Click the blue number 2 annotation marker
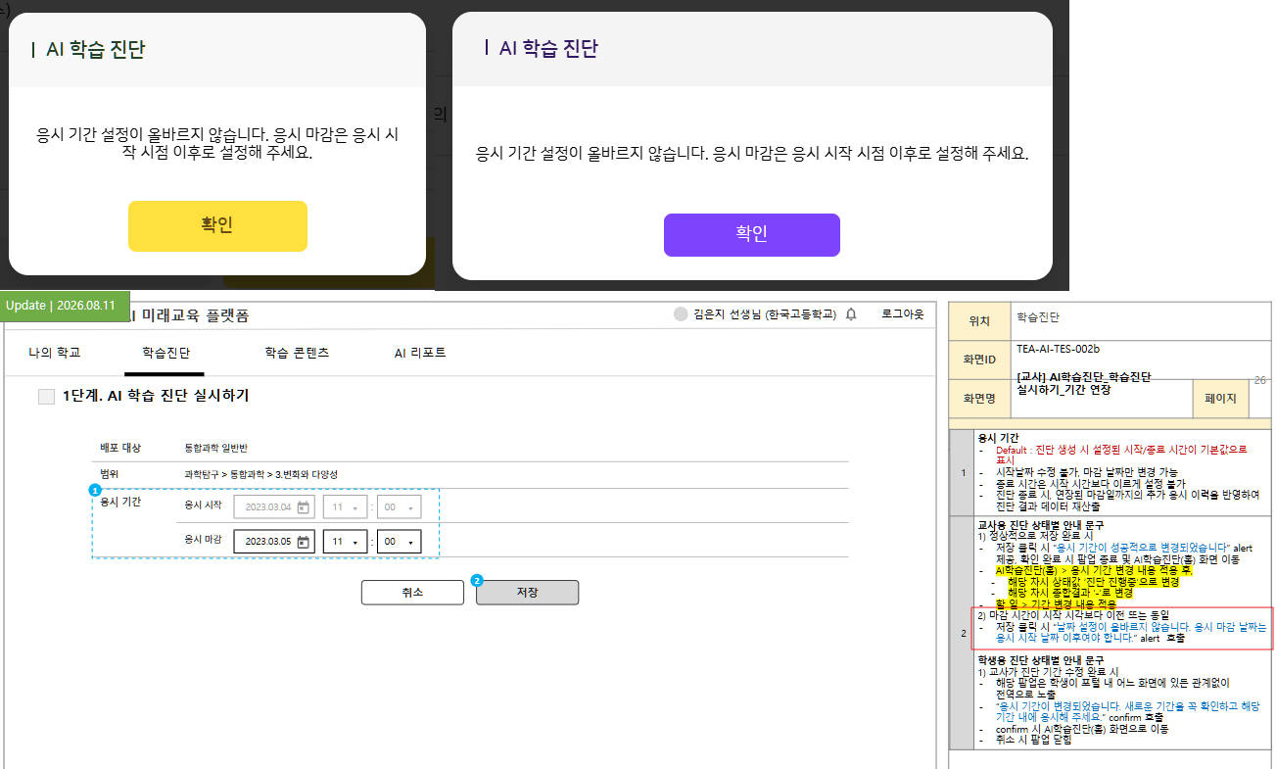The width and height of the screenshot is (1276, 769). (477, 580)
